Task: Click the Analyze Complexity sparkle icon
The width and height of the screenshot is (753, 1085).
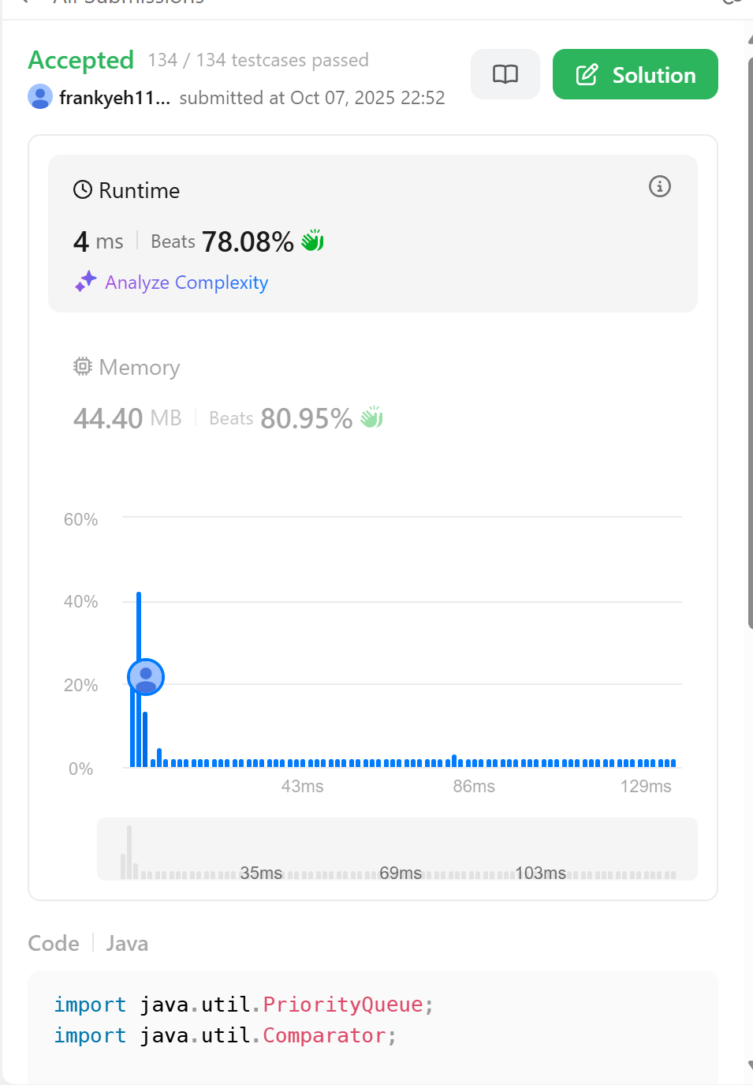Action: (x=86, y=282)
